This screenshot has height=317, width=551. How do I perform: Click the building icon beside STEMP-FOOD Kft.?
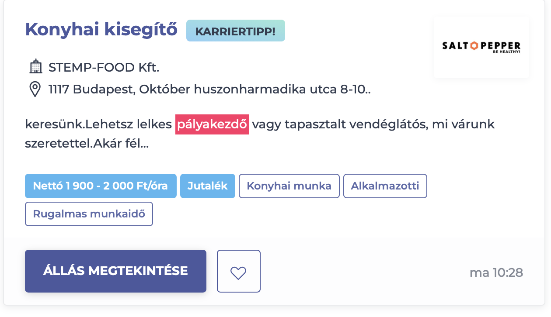tap(35, 67)
